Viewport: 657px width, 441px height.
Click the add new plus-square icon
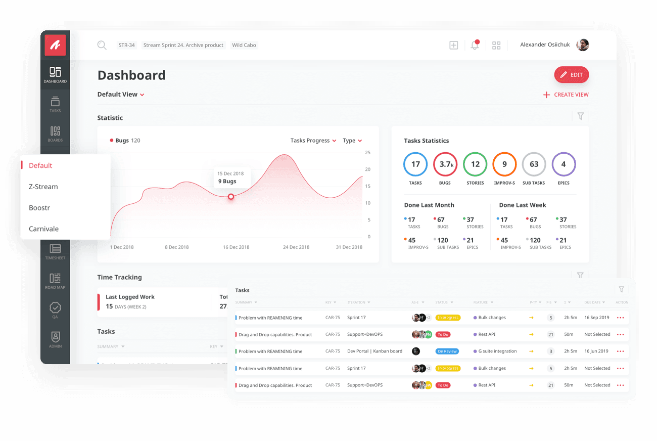(453, 45)
